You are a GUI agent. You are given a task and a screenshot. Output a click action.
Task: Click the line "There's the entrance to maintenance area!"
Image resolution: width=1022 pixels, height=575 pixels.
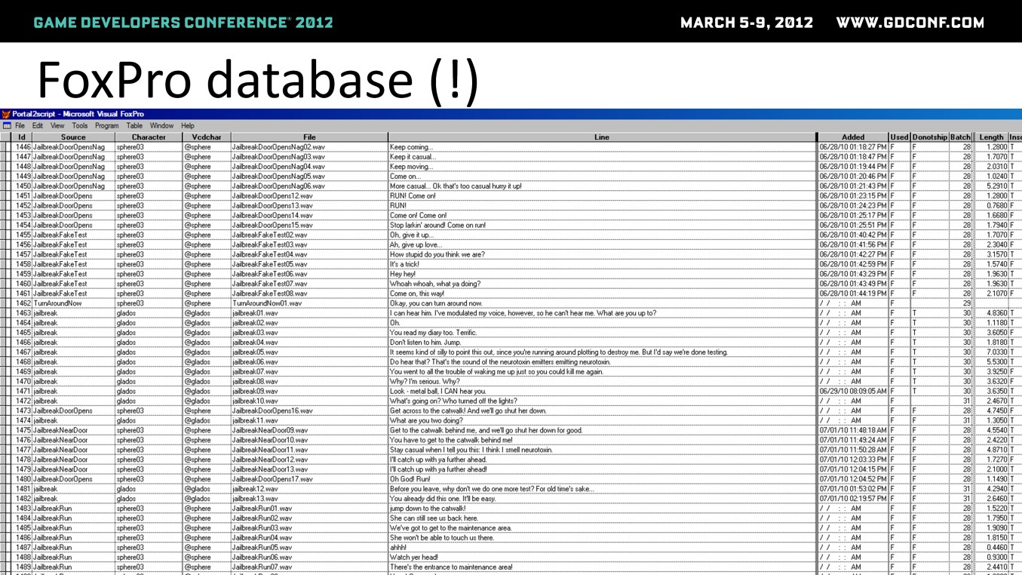(x=451, y=567)
